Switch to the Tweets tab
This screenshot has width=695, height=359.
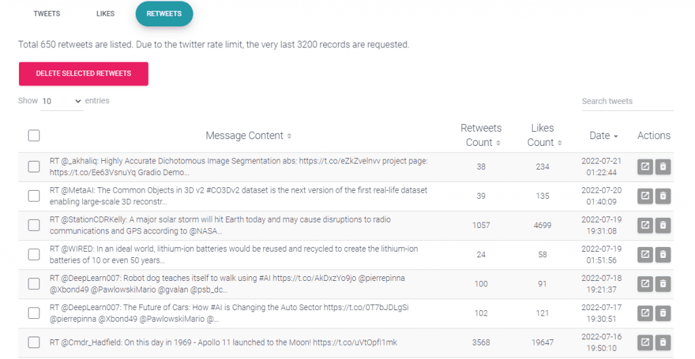tap(47, 14)
